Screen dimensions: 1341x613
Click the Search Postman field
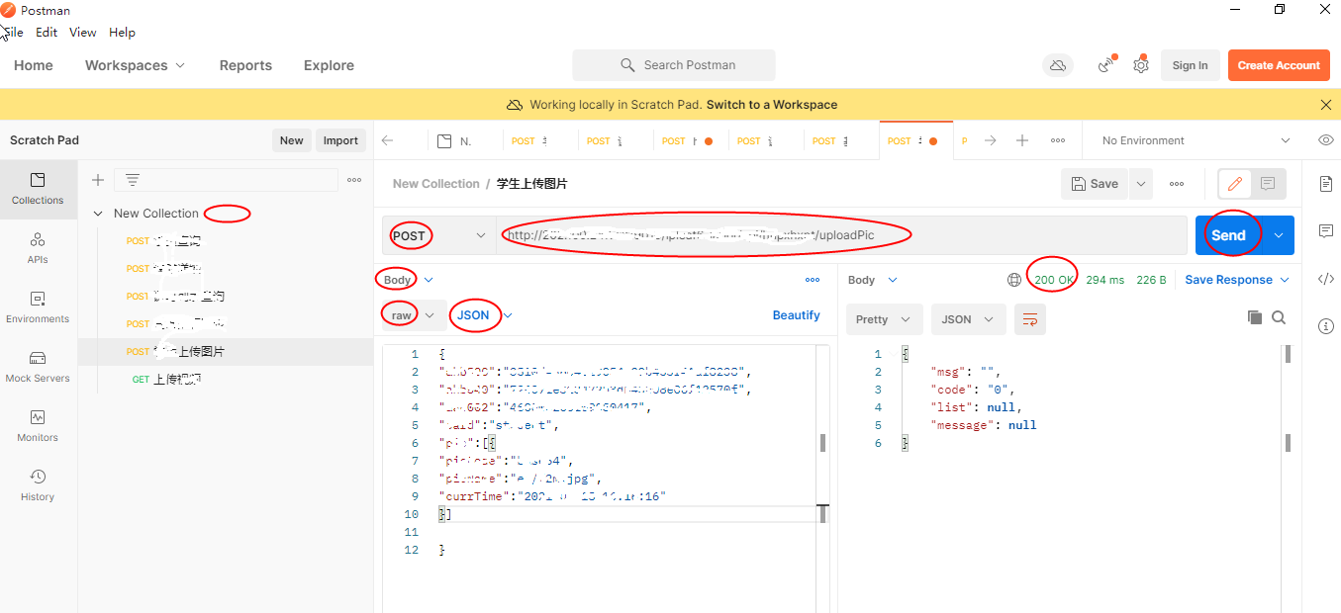(674, 65)
